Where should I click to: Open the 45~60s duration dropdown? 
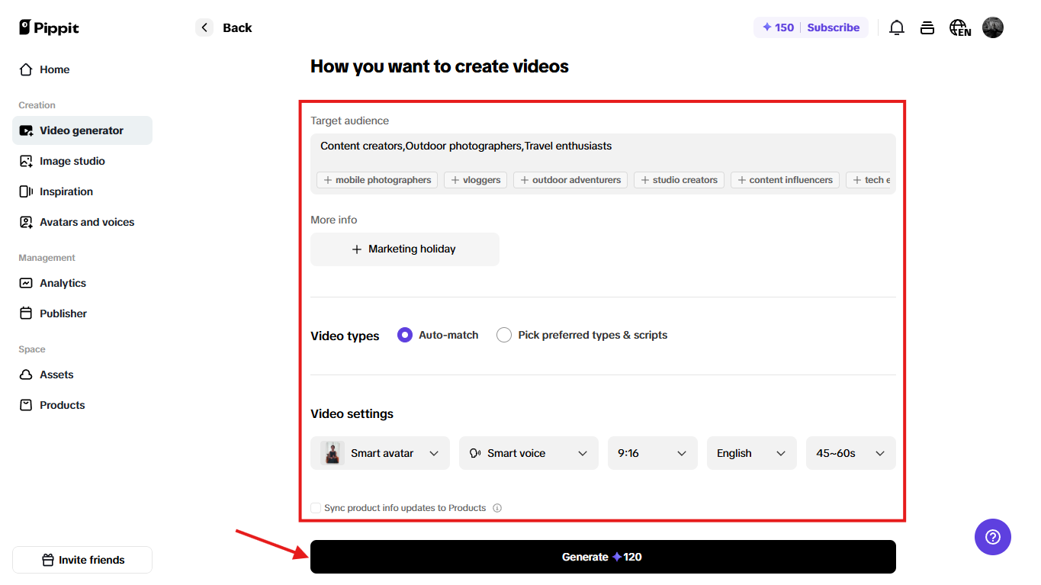(850, 452)
